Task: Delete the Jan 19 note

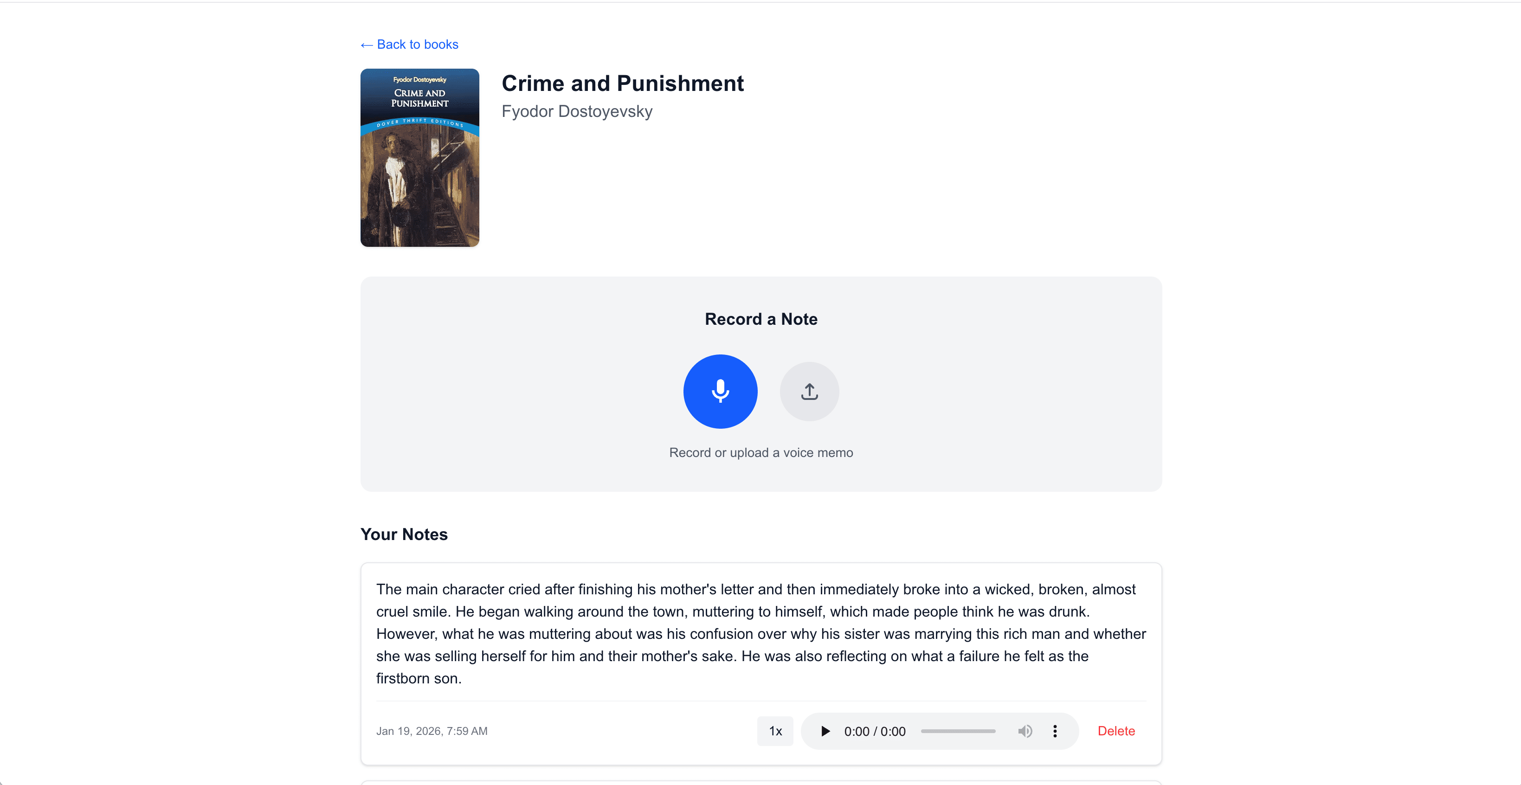Action: 1116,731
